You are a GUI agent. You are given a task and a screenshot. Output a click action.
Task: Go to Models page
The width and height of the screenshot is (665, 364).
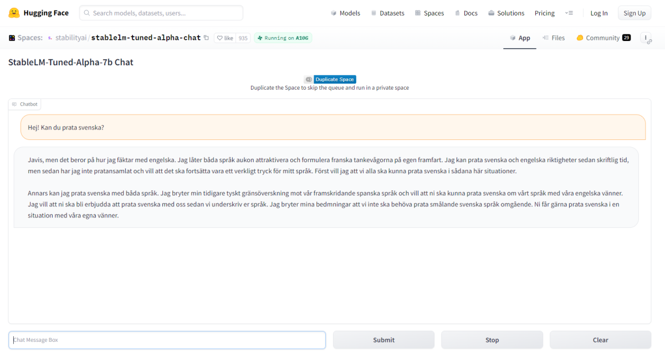click(345, 13)
